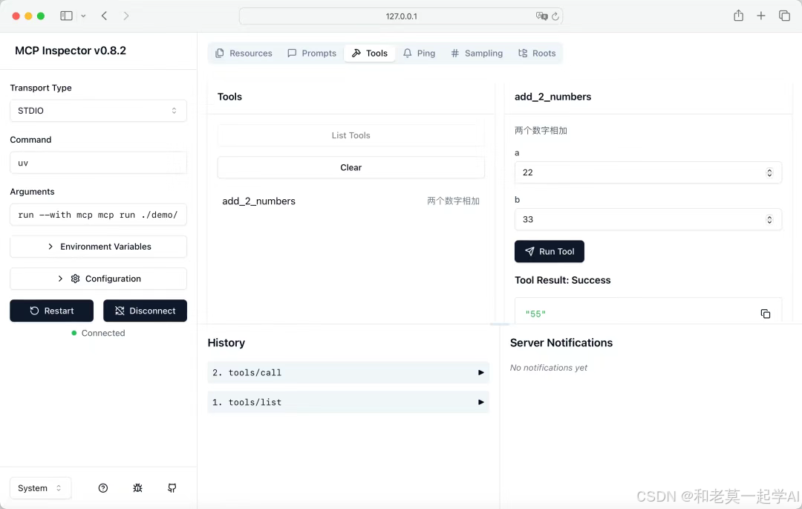
Task: Click the Clear button
Action: 351,168
